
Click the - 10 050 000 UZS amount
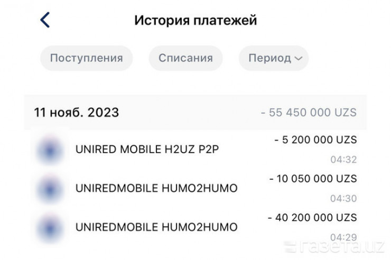(313, 179)
